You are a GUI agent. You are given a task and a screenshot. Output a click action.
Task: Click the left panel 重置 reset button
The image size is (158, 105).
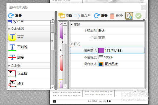click(15, 16)
